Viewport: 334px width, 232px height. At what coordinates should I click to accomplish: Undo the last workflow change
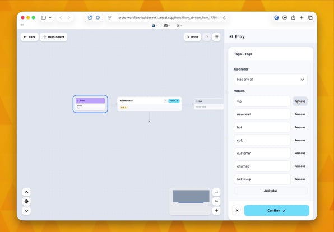click(192, 37)
